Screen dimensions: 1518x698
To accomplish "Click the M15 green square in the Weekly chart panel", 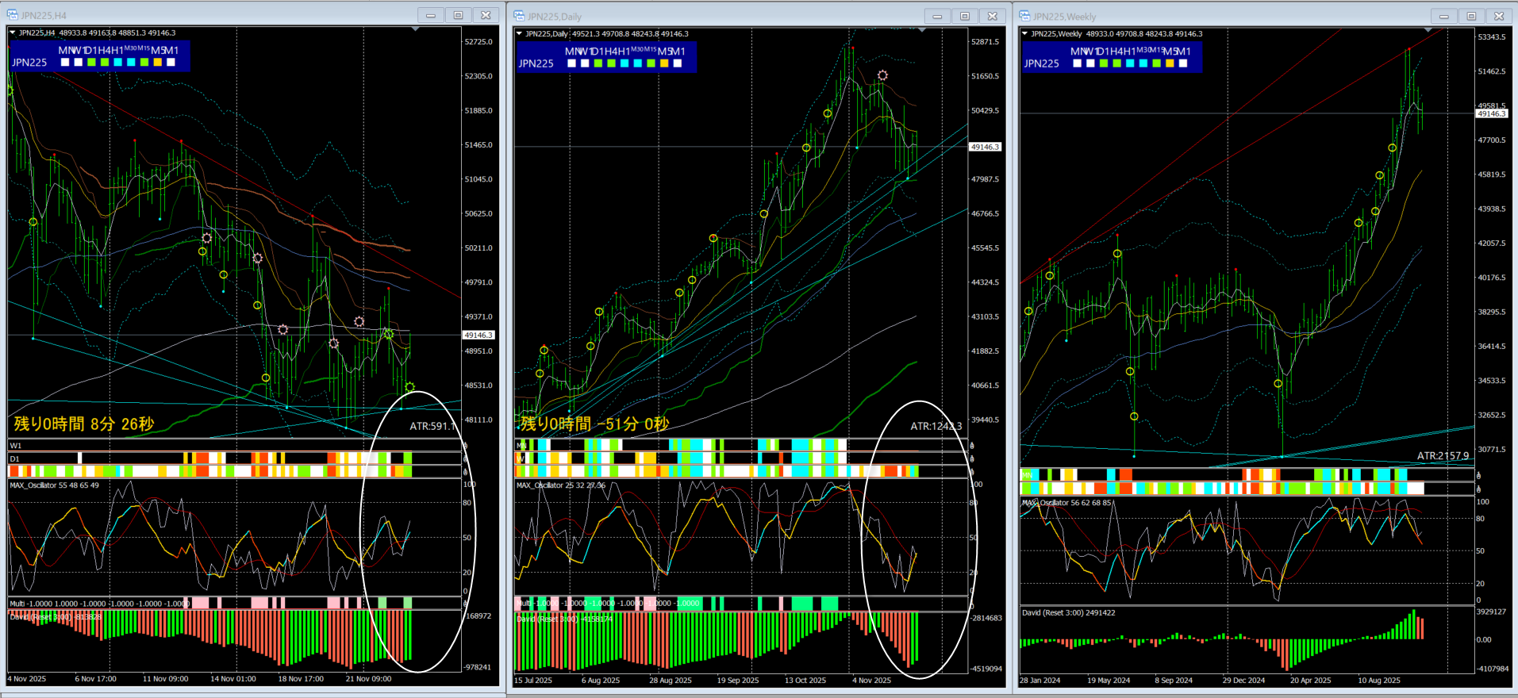I will (x=1156, y=63).
